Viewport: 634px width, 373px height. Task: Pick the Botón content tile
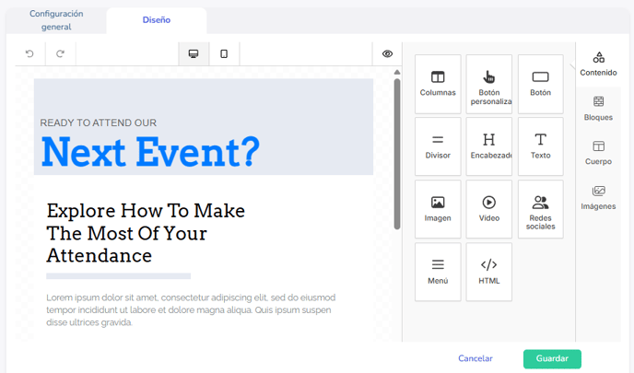pyautogui.click(x=541, y=84)
